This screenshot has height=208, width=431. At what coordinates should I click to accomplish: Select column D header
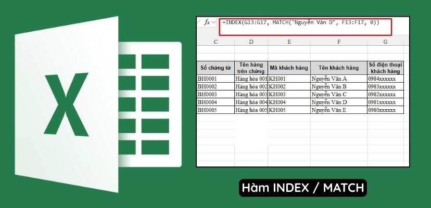pyautogui.click(x=251, y=42)
